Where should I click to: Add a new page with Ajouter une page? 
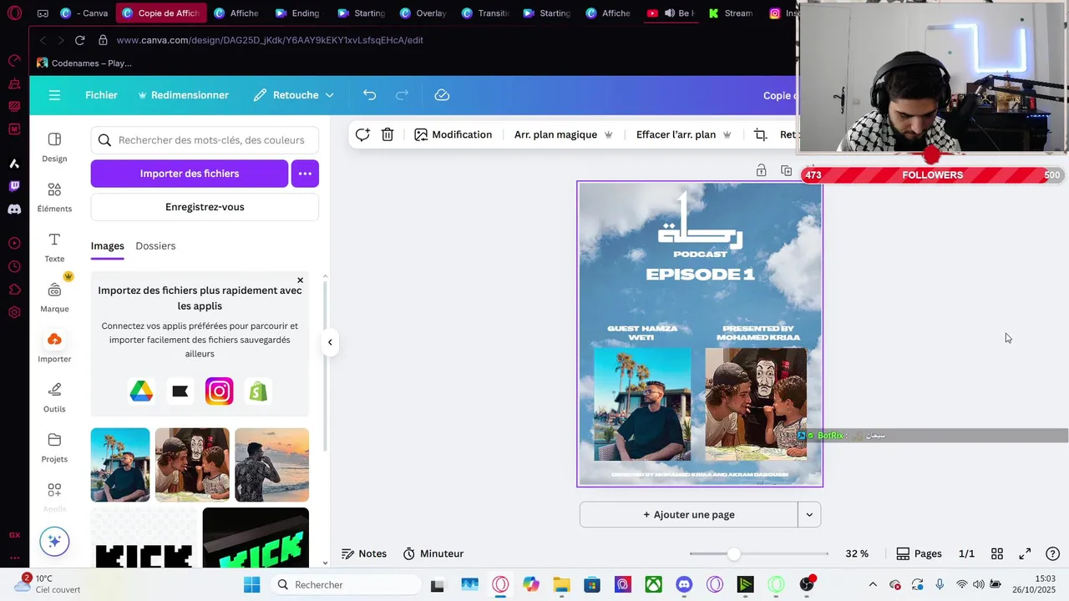click(689, 514)
